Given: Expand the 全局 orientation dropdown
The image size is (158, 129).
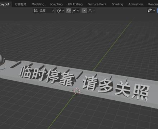Looking at the screenshot, I should 52,11.
